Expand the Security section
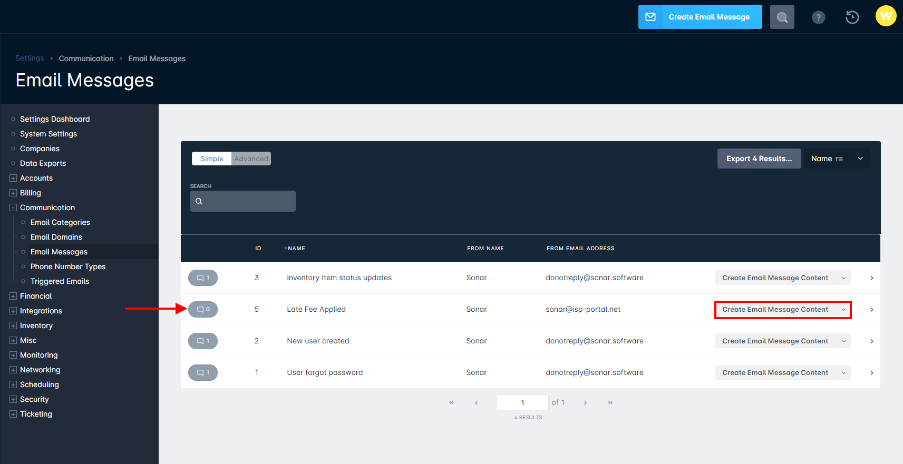 [x=13, y=399]
